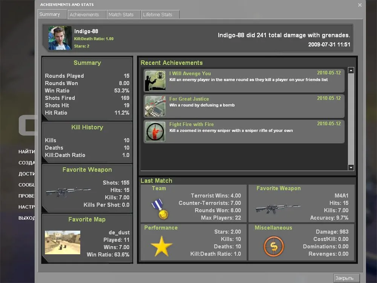Click the Hit Ratio 11.2% row
The image size is (377, 283).
pos(87,112)
